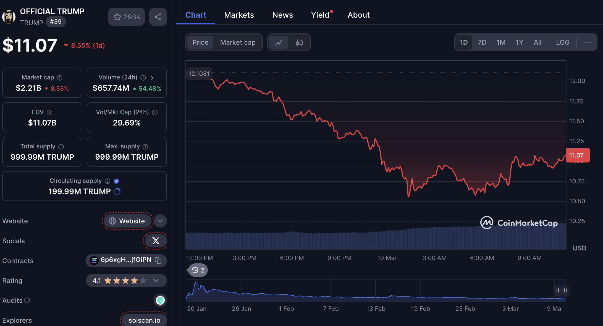Click the 8.55% (1d) price change
The height and width of the screenshot is (326, 603).
pos(84,45)
